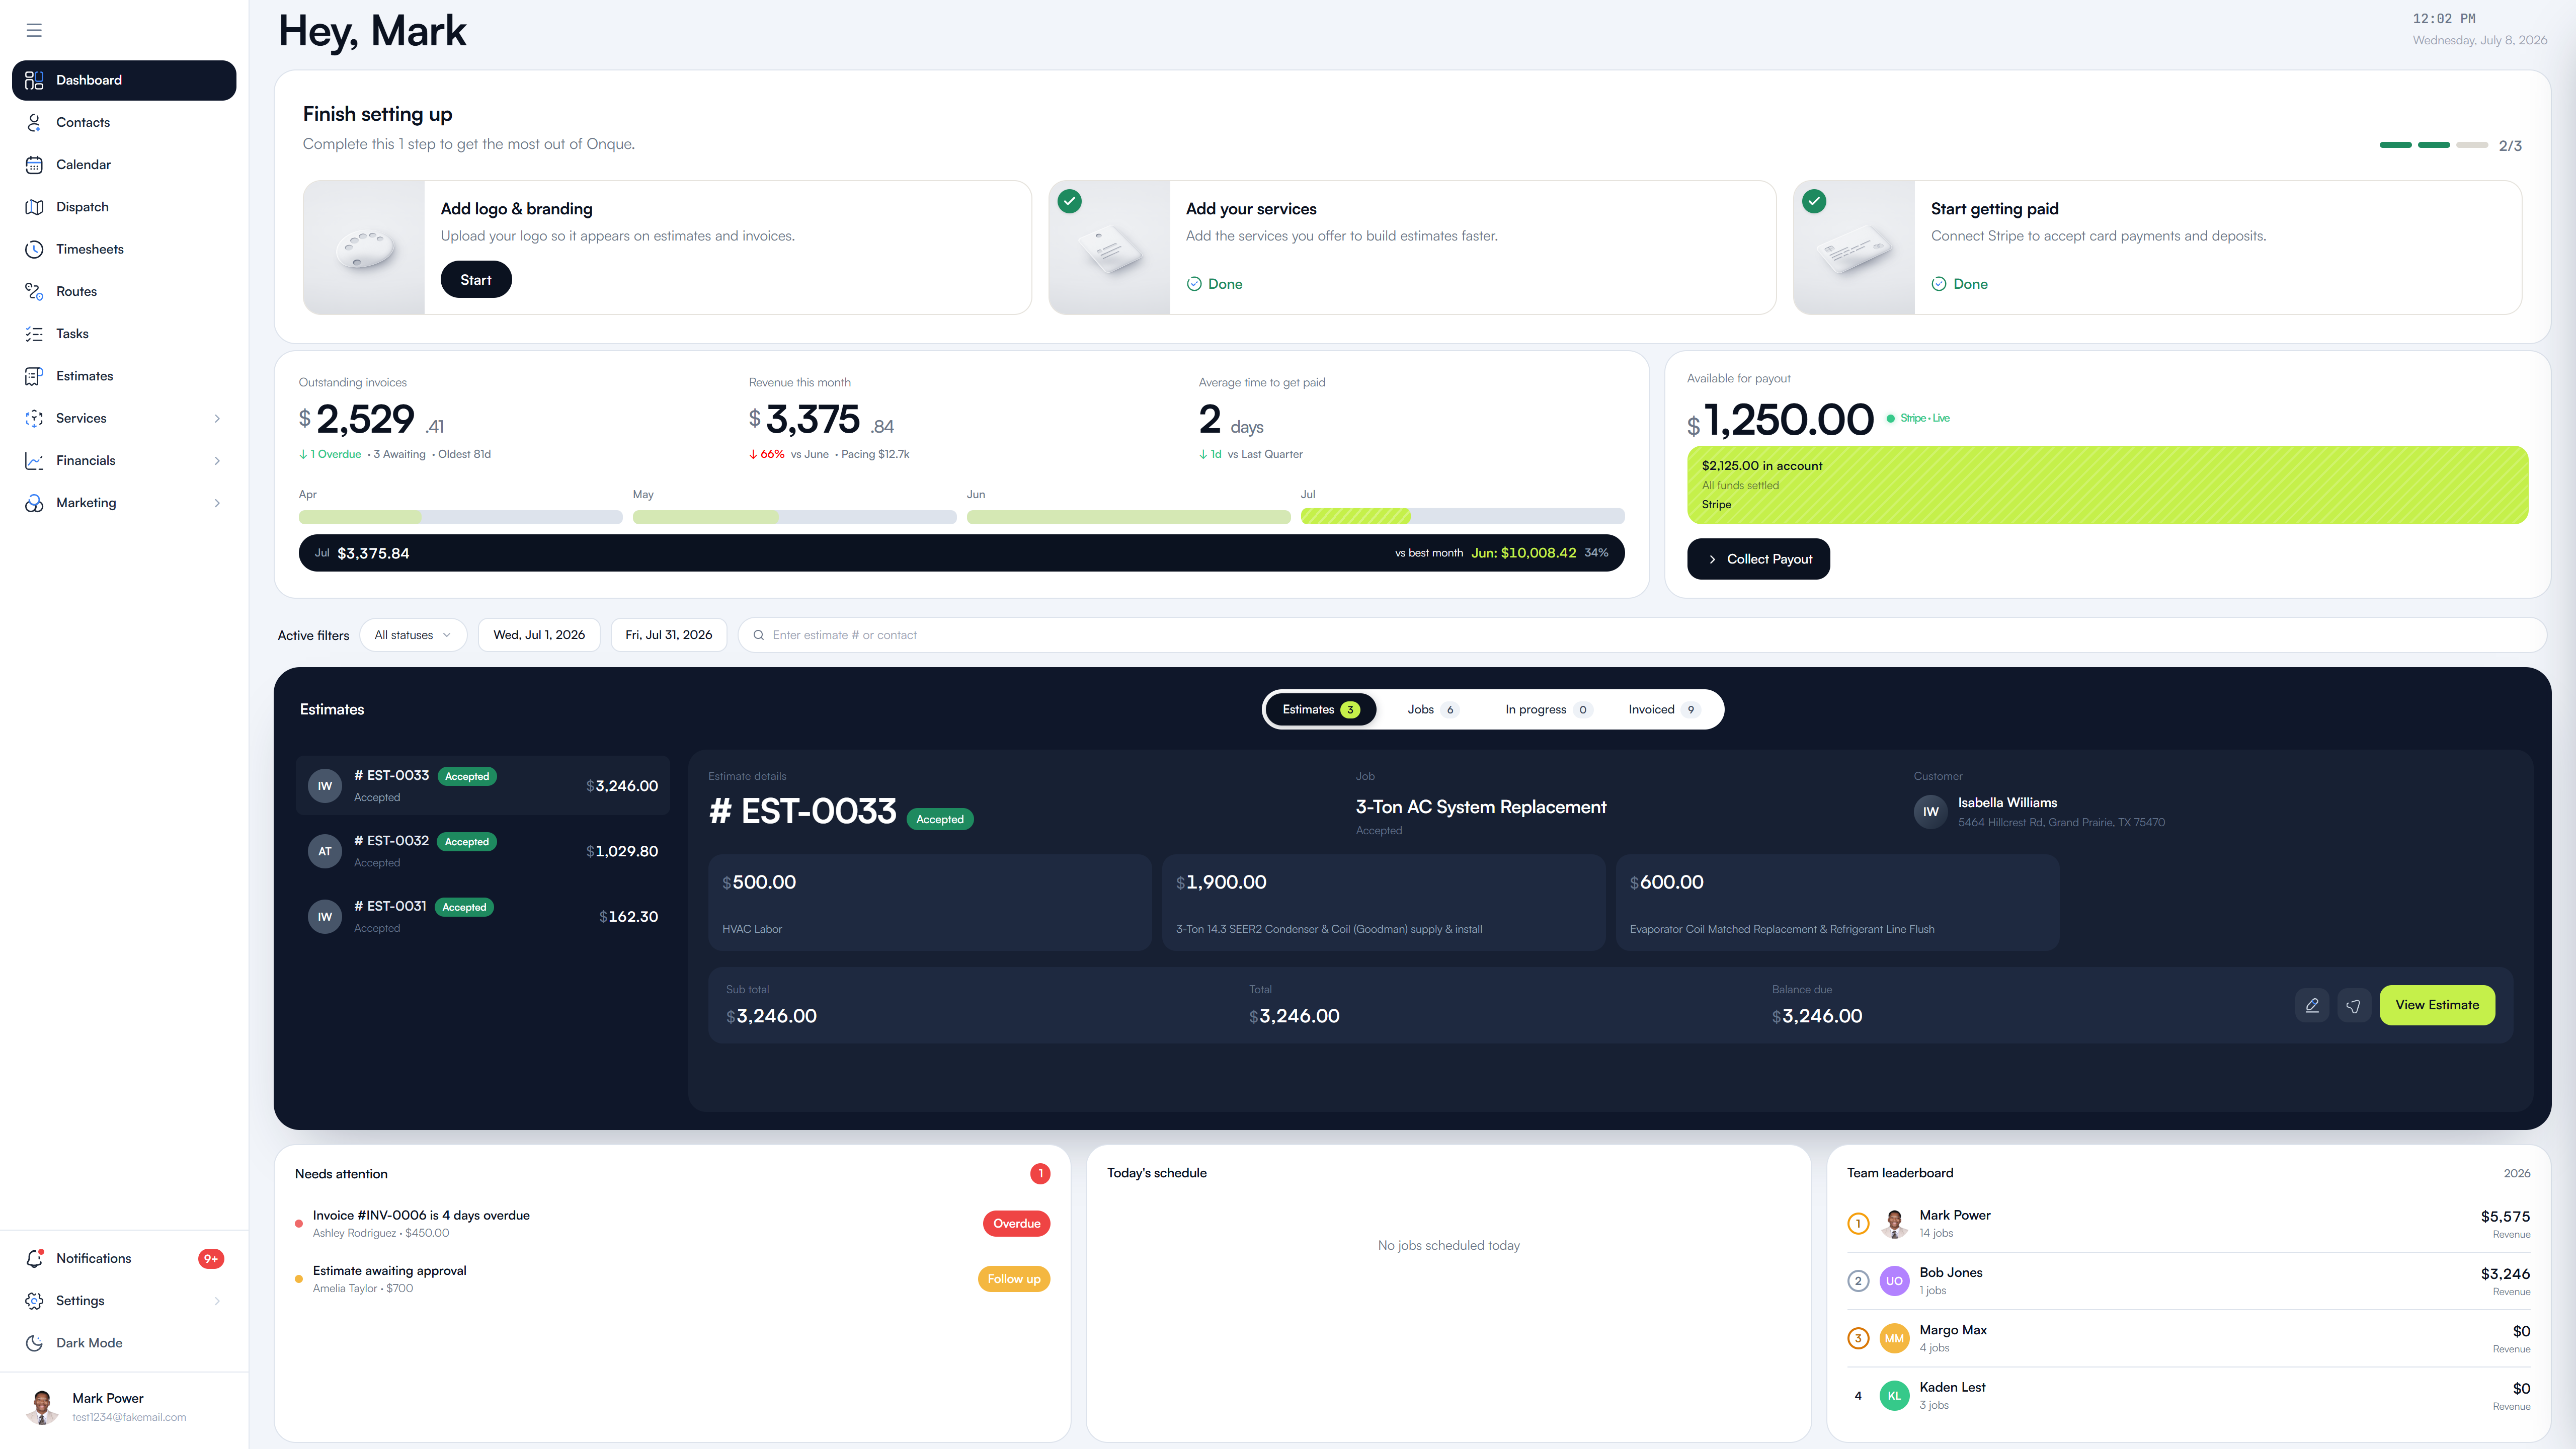The width and height of the screenshot is (2576, 1449).
Task: Click 1 Overdue under Outstanding invoices
Action: click(330, 454)
